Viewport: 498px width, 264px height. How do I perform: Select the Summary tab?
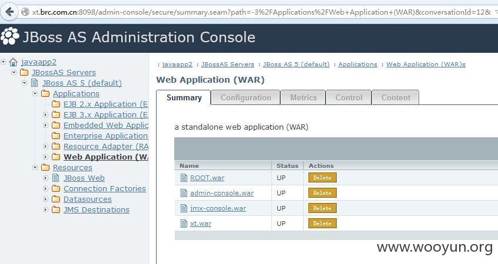click(184, 97)
